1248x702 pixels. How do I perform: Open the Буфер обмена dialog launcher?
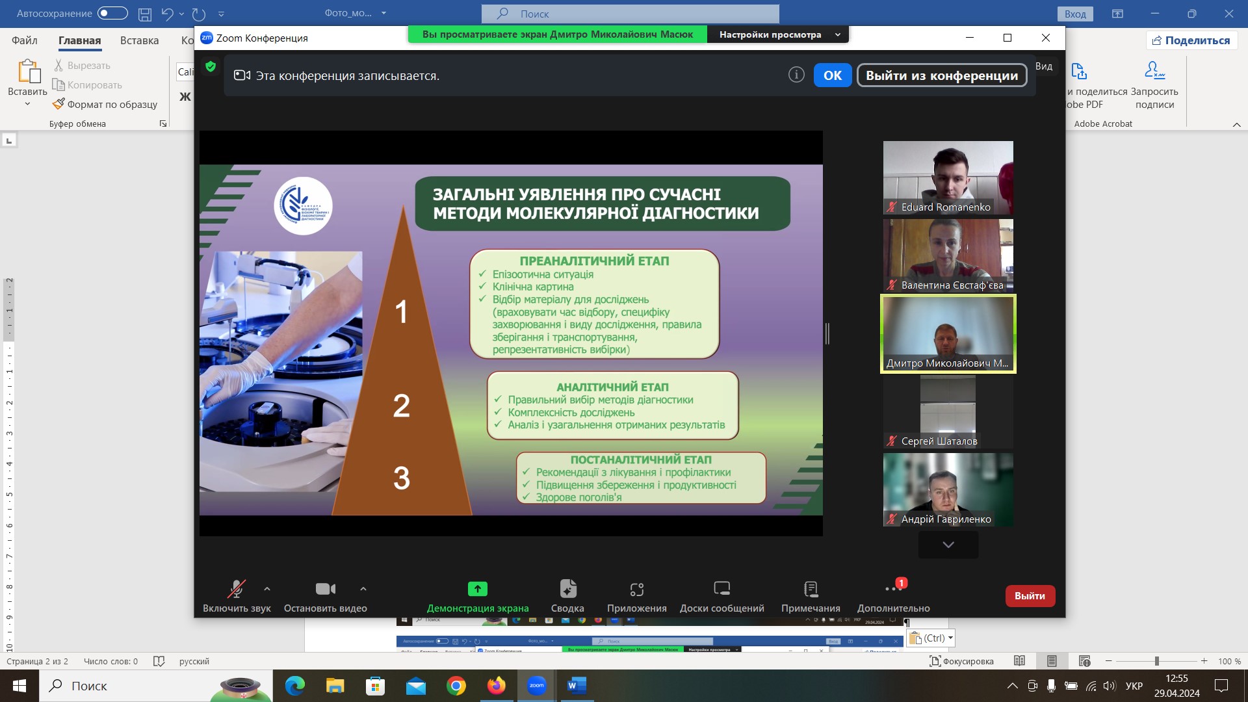click(x=163, y=123)
